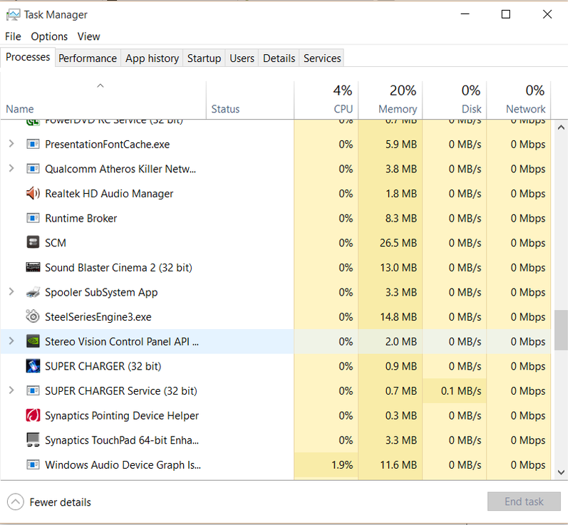This screenshot has width=570, height=525.
Task: Click the End task button
Action: coord(524,501)
